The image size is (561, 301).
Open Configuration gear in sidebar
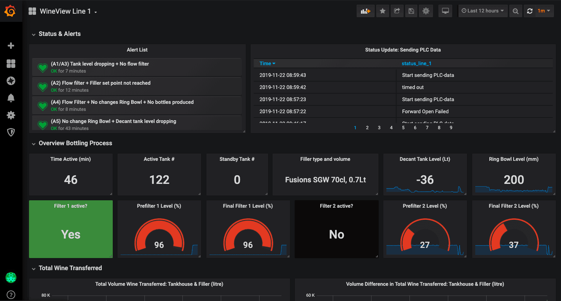[11, 115]
